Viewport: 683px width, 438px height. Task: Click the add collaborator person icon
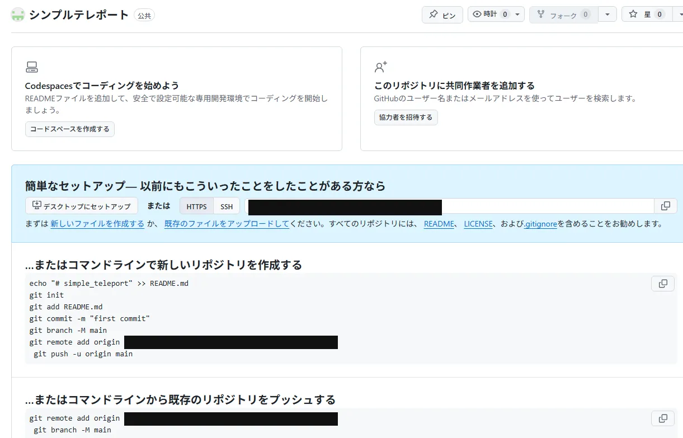point(381,68)
